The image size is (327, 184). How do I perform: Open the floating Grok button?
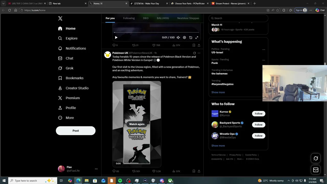tap(316, 158)
